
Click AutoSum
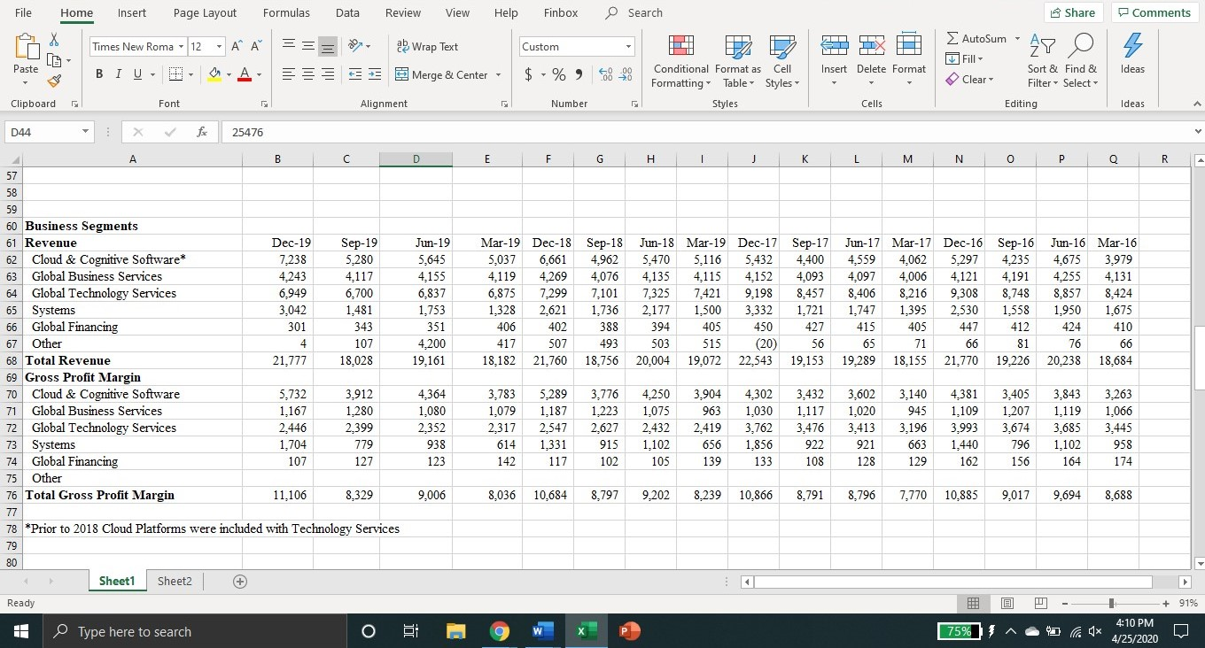[x=976, y=39]
